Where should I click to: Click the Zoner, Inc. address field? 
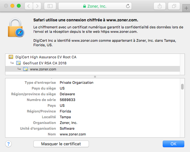(95, 6)
